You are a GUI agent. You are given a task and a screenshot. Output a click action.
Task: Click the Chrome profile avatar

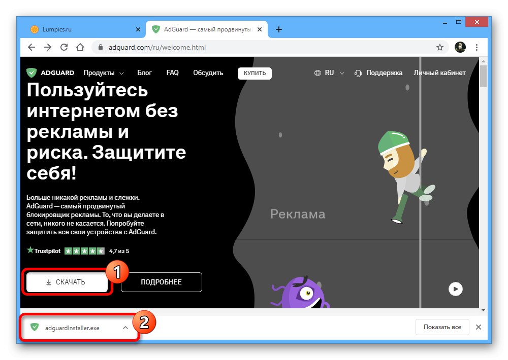click(460, 47)
